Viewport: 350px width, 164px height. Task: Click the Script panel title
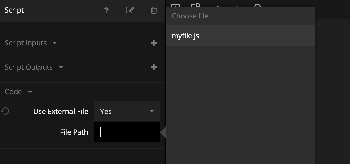[x=14, y=10]
